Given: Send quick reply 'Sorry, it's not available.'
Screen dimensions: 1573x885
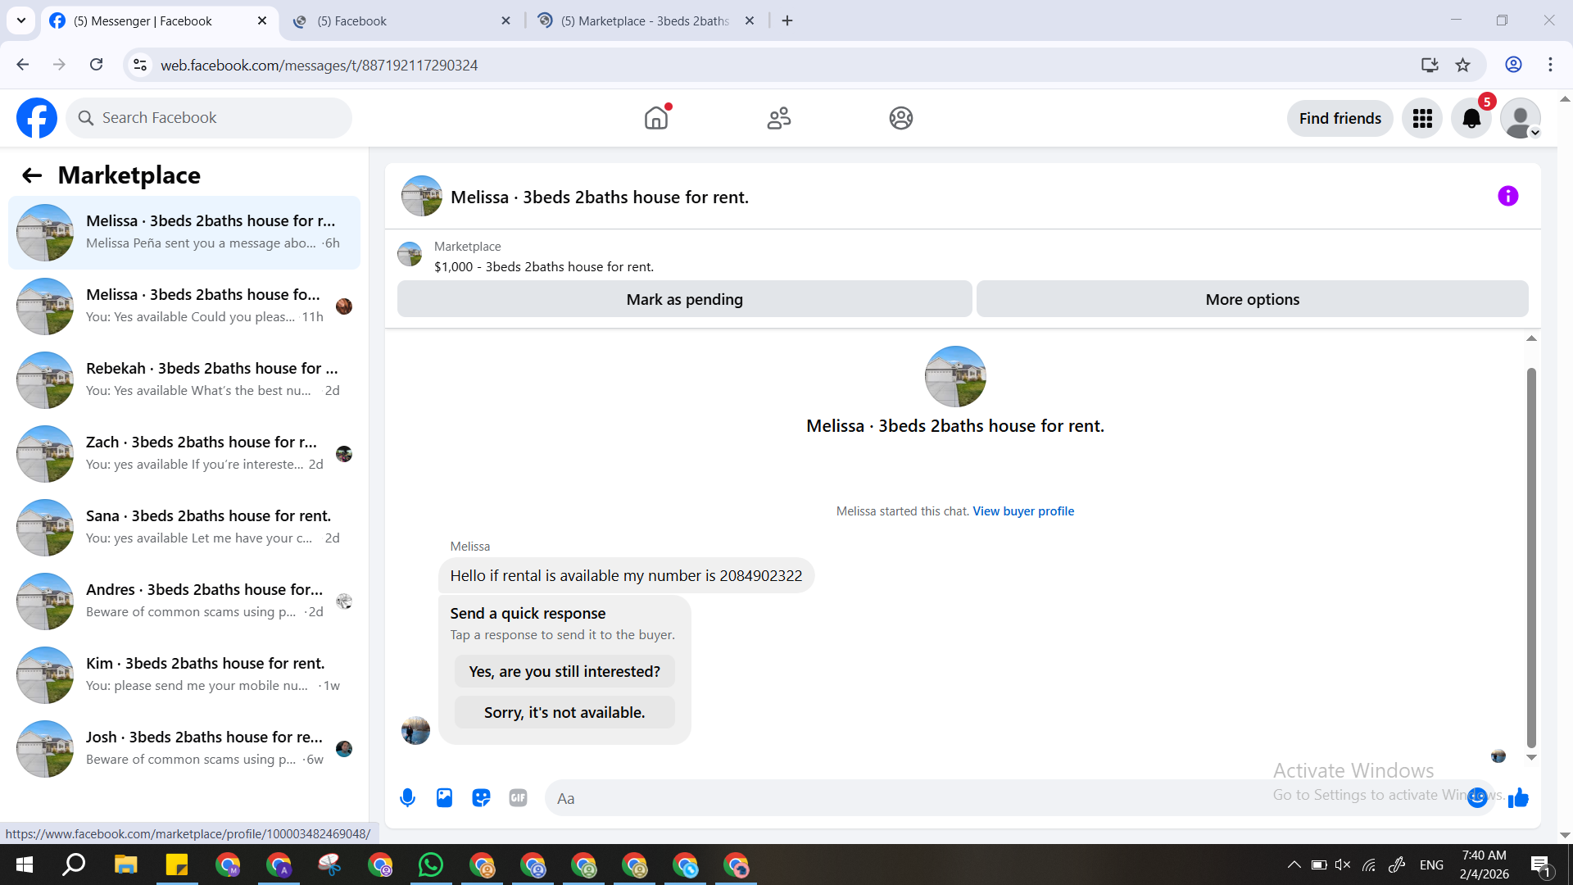Looking at the screenshot, I should 564,713.
